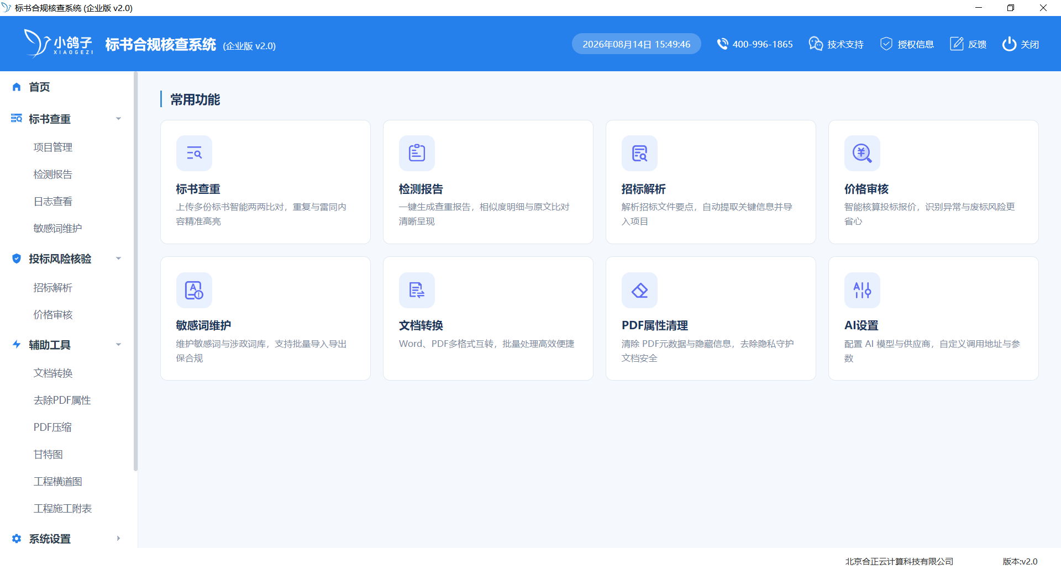Click the 招标解析 card icon

[639, 153]
